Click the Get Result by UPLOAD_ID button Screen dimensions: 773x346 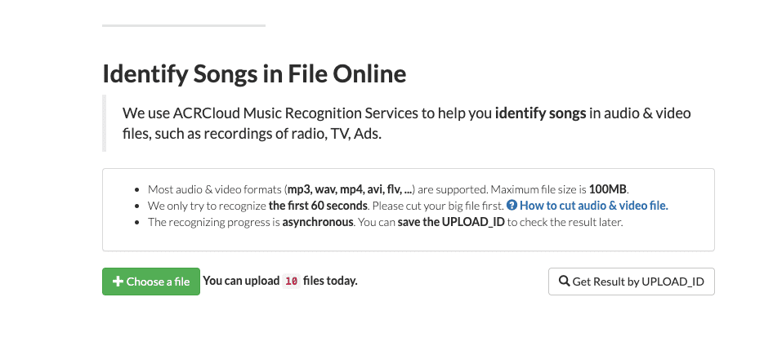631,282
